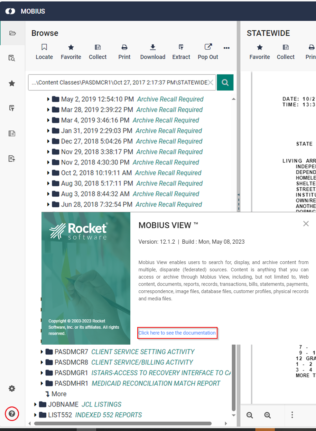Click Print in the Browse toolbar

coord(124,52)
